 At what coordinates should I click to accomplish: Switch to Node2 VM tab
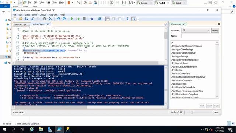[178, 3]
